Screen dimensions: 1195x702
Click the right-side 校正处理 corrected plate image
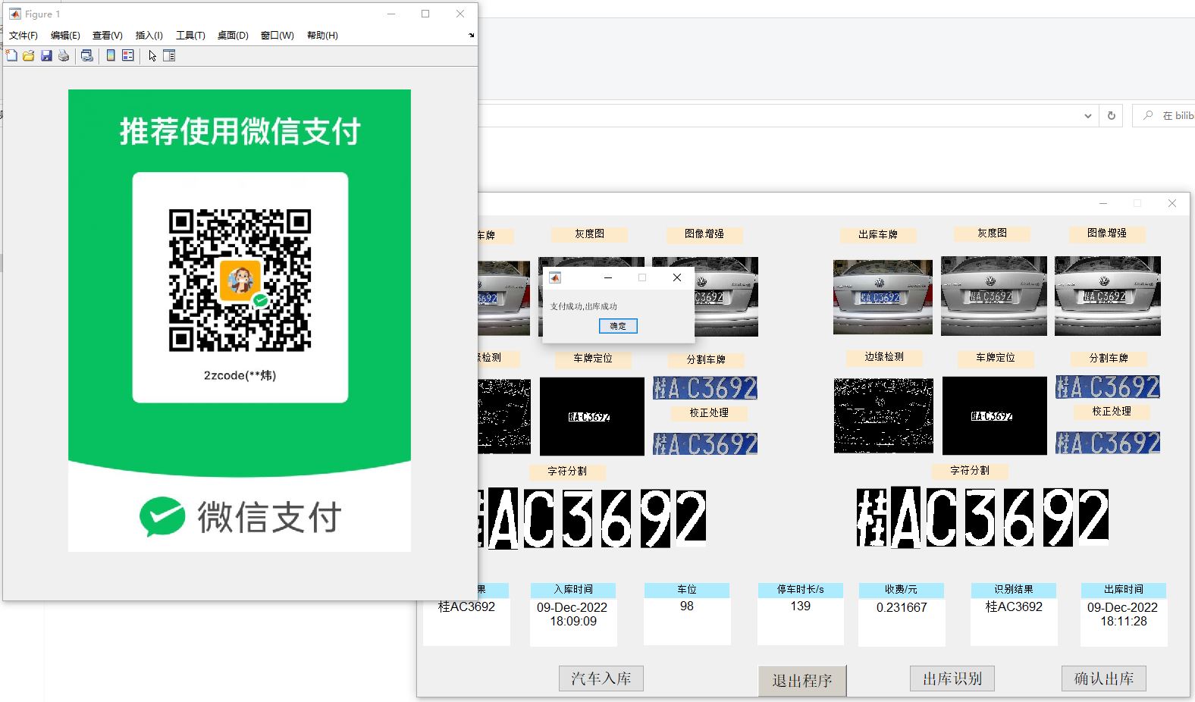pyautogui.click(x=1108, y=443)
